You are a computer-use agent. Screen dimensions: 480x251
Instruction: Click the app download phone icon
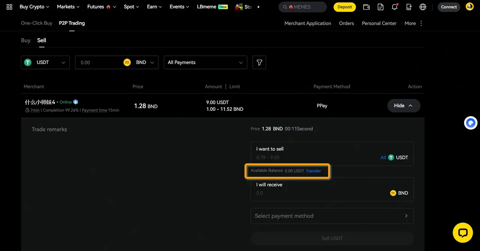[x=409, y=7]
